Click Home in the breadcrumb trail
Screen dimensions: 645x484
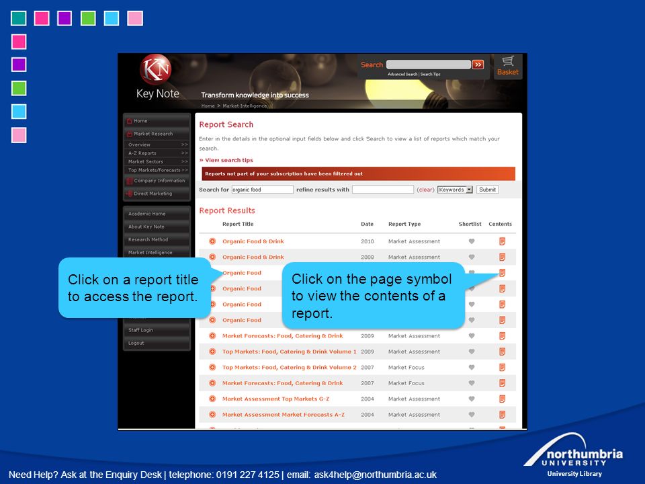click(x=208, y=106)
